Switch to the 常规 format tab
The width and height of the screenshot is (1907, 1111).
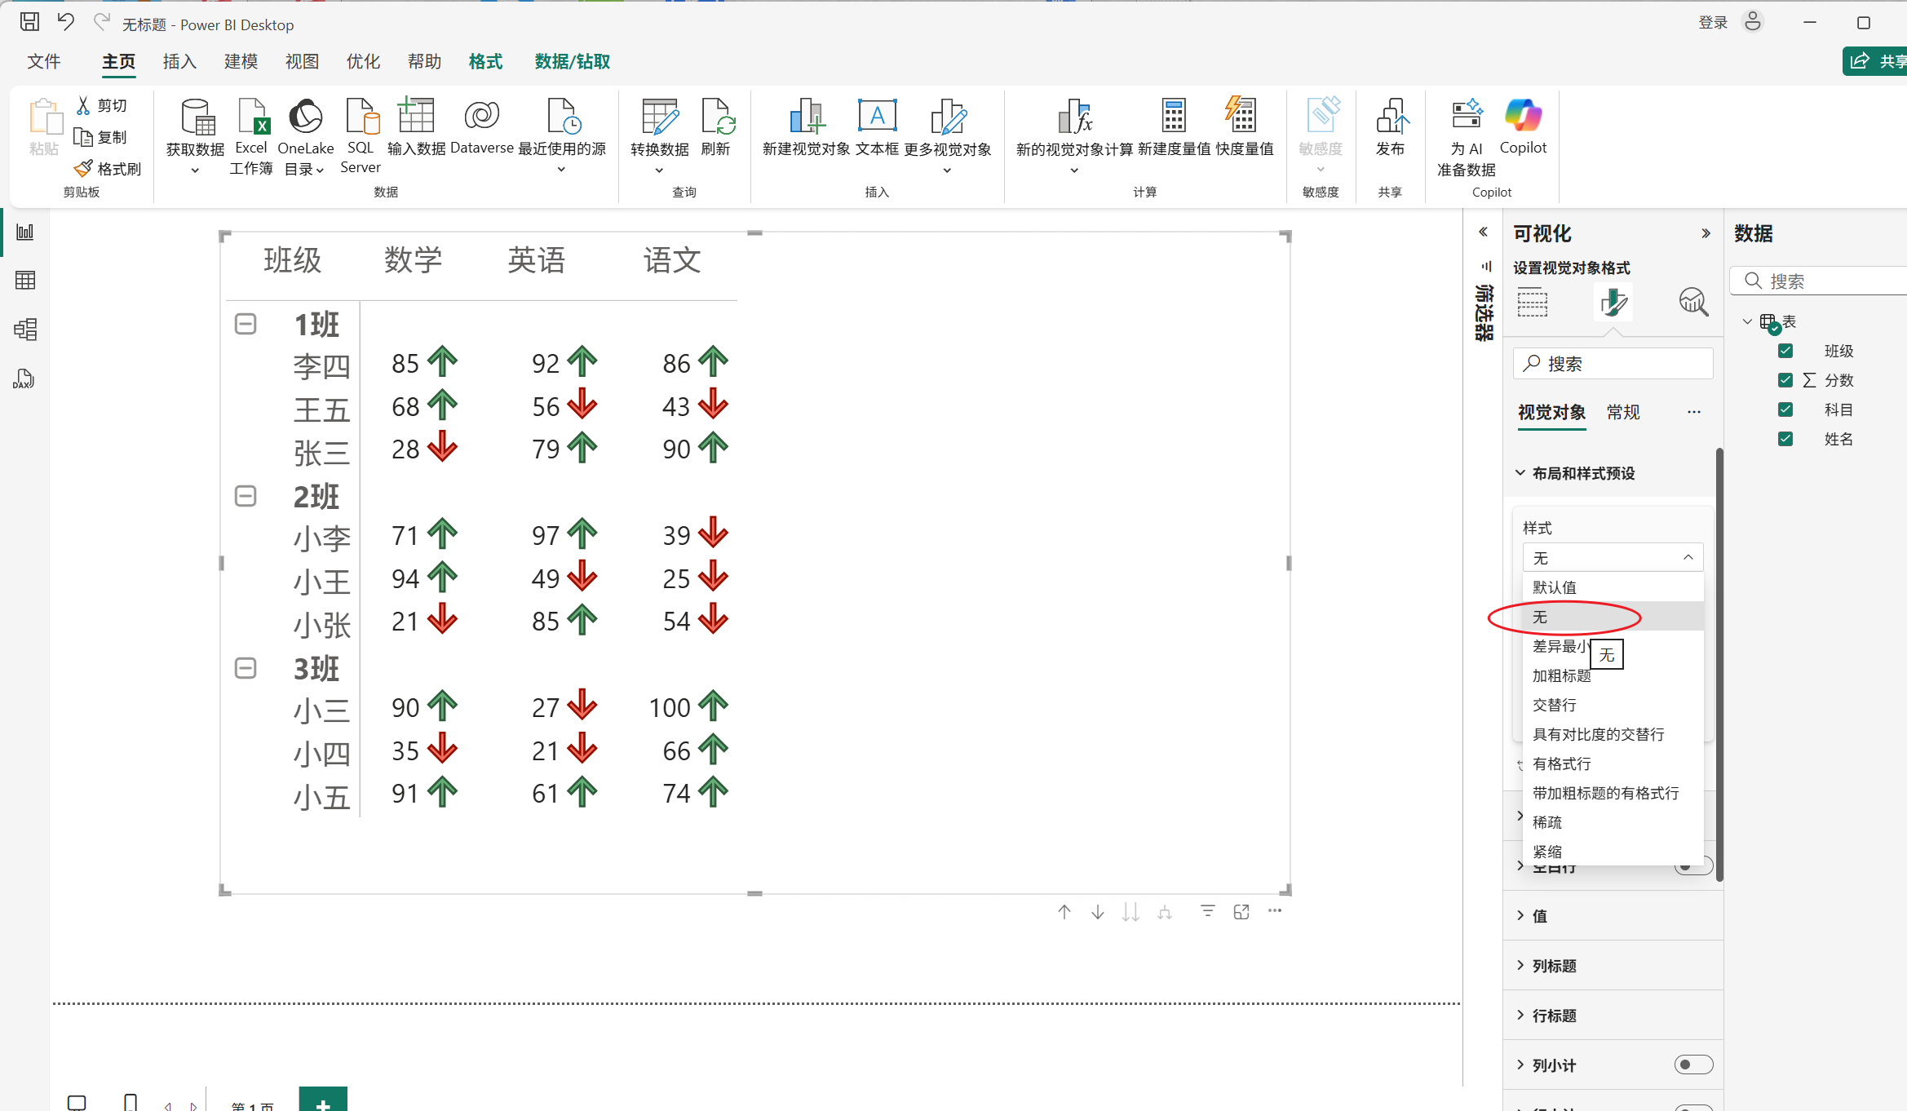click(1622, 413)
